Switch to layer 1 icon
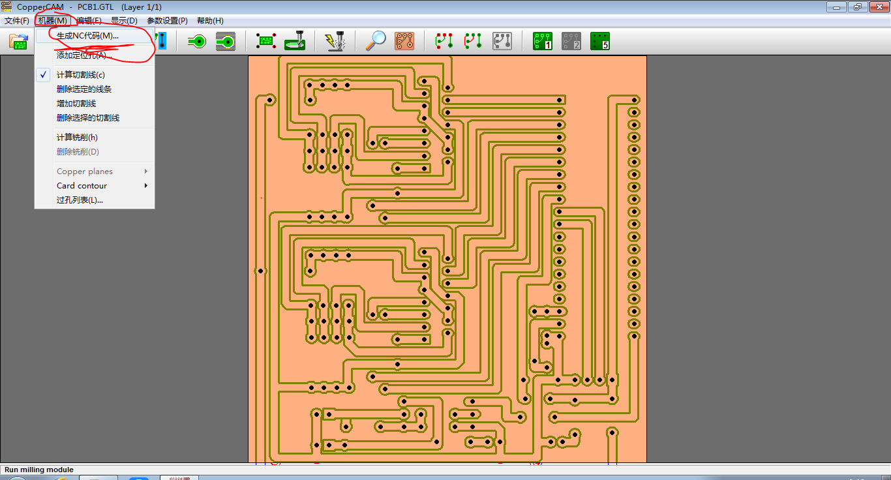 point(542,42)
